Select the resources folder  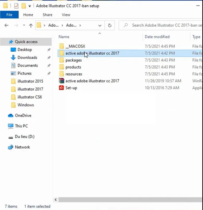74,74
